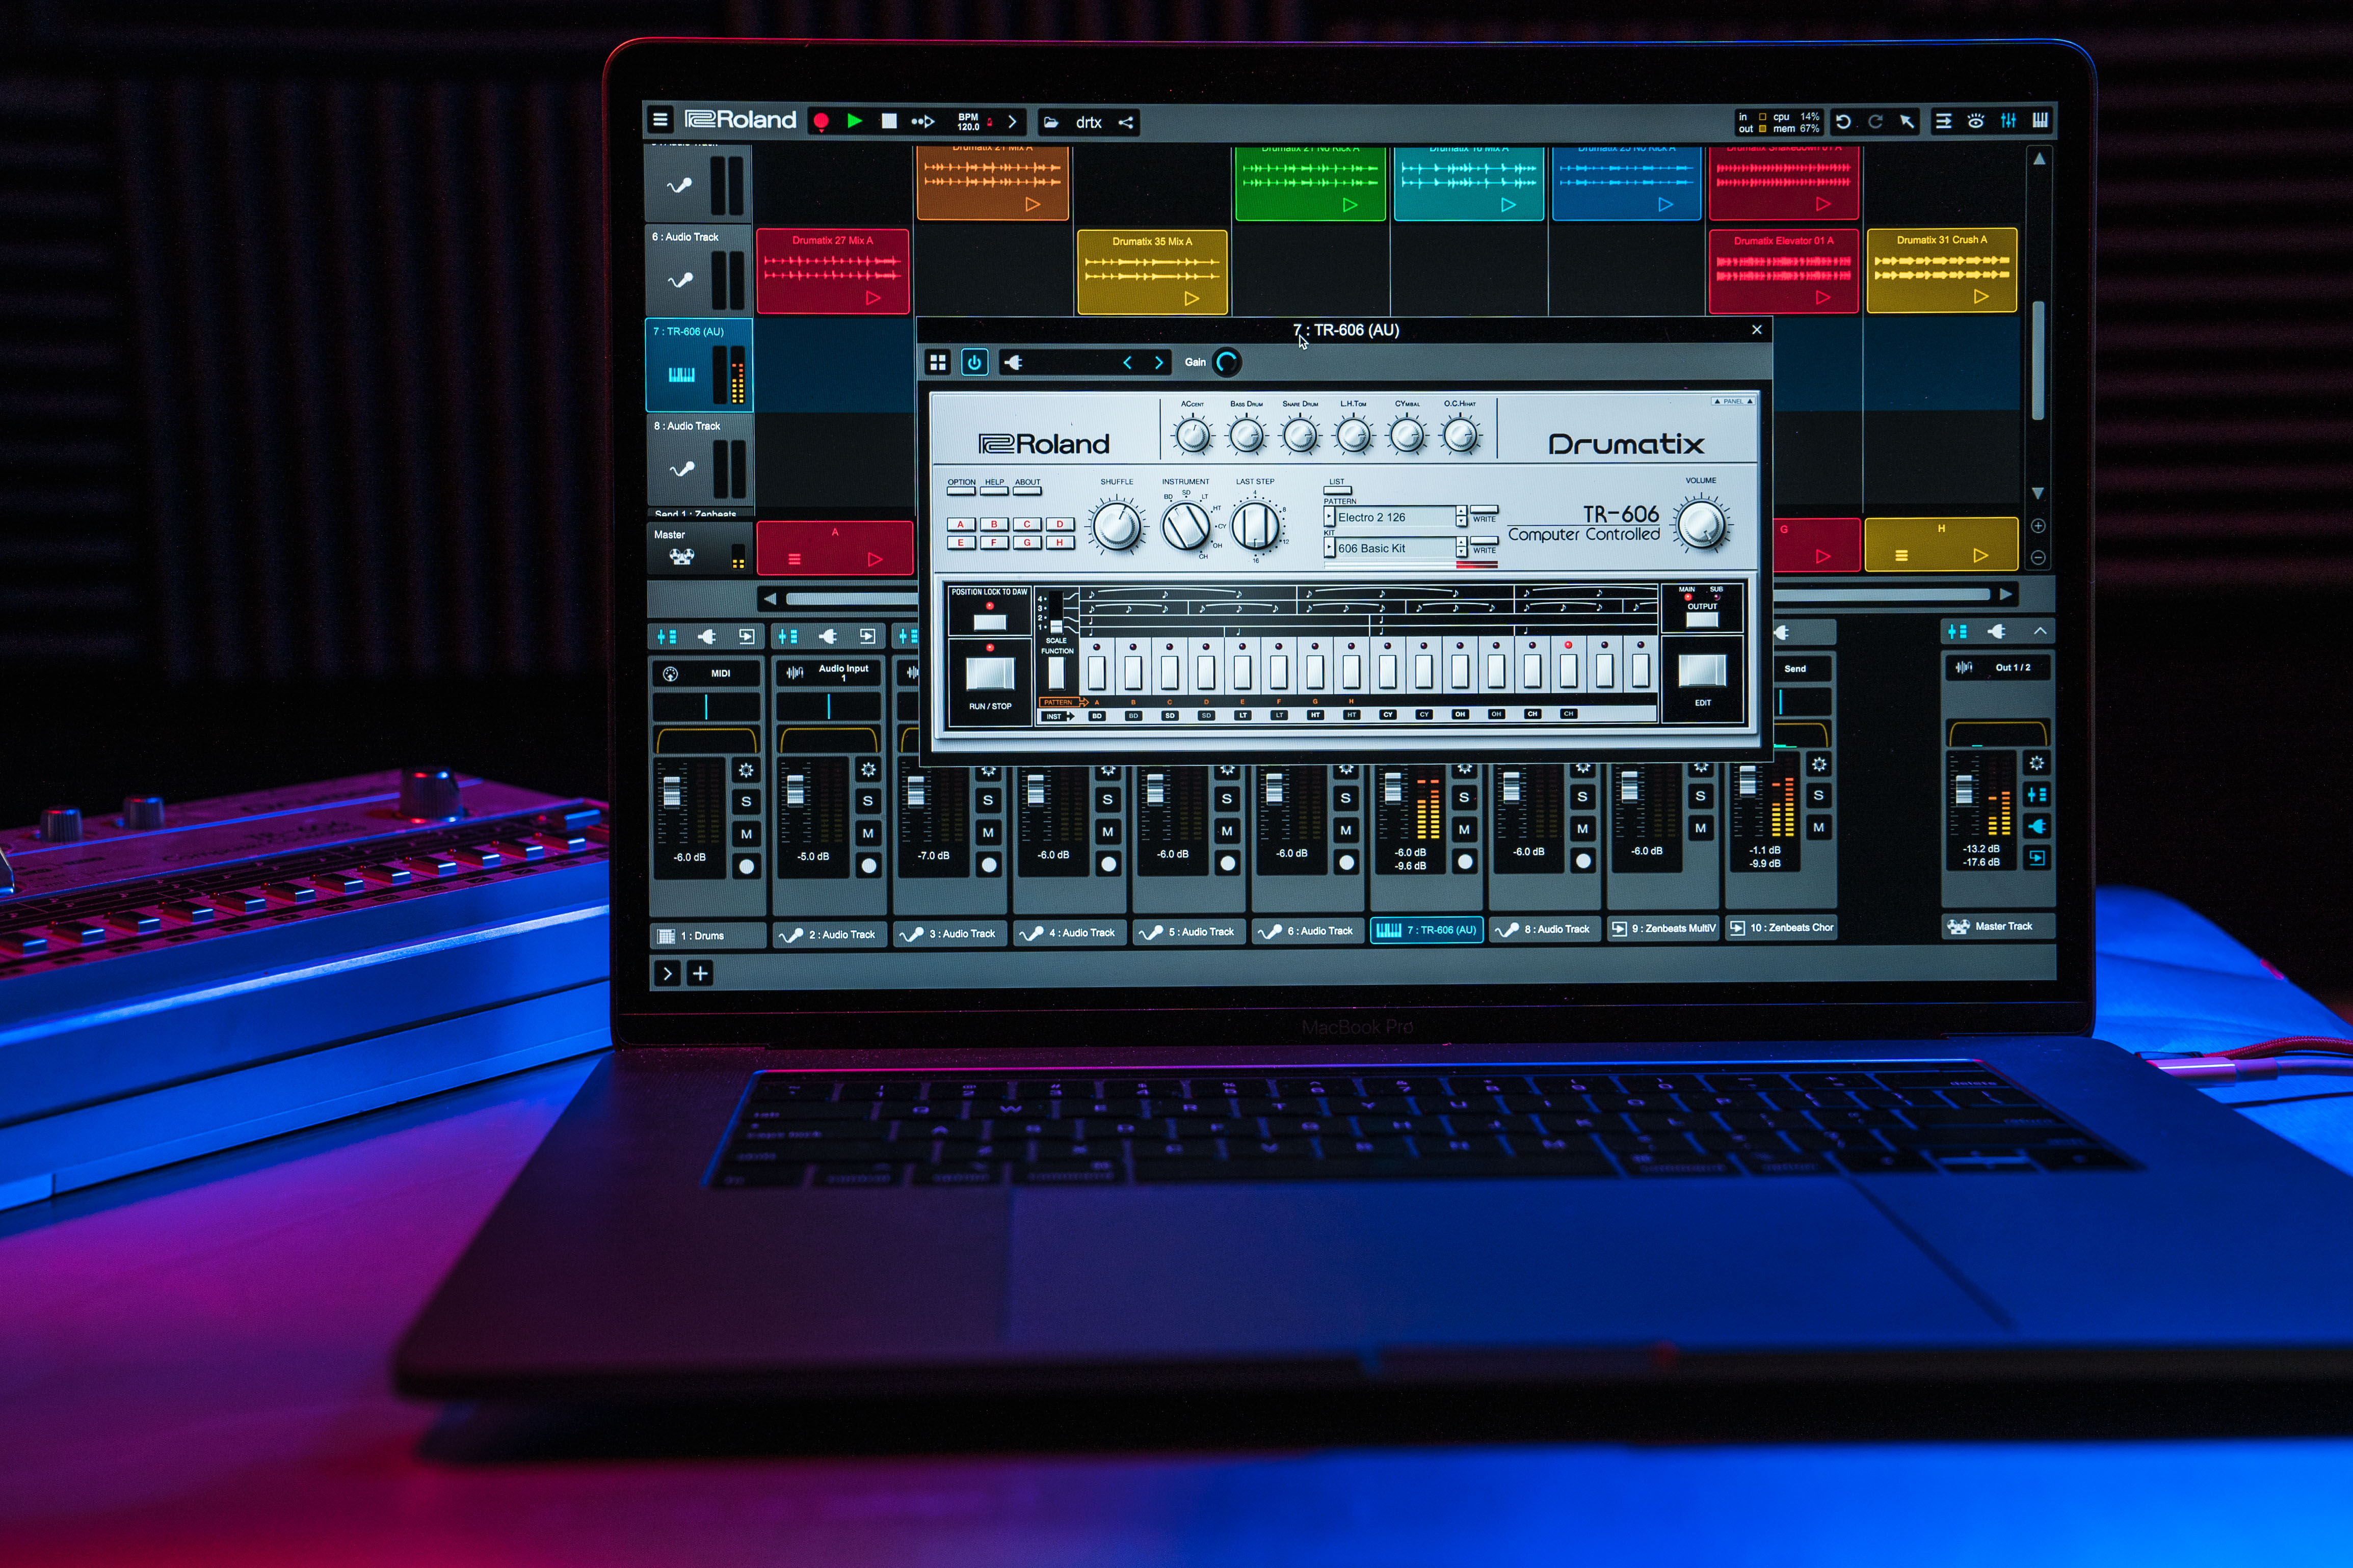Toggle the TR-606 plugin power button
Viewport: 2353px width, 1568px height.
tap(974, 362)
